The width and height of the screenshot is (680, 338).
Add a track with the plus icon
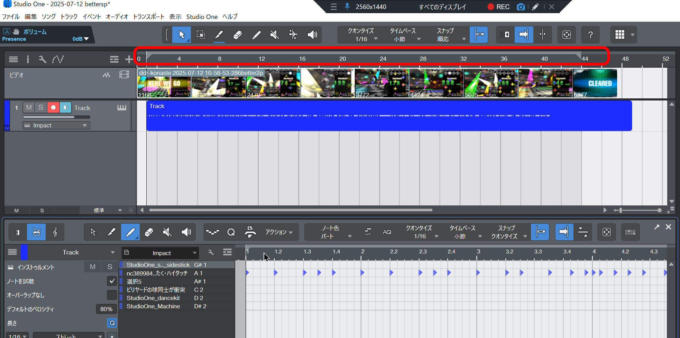[x=129, y=59]
